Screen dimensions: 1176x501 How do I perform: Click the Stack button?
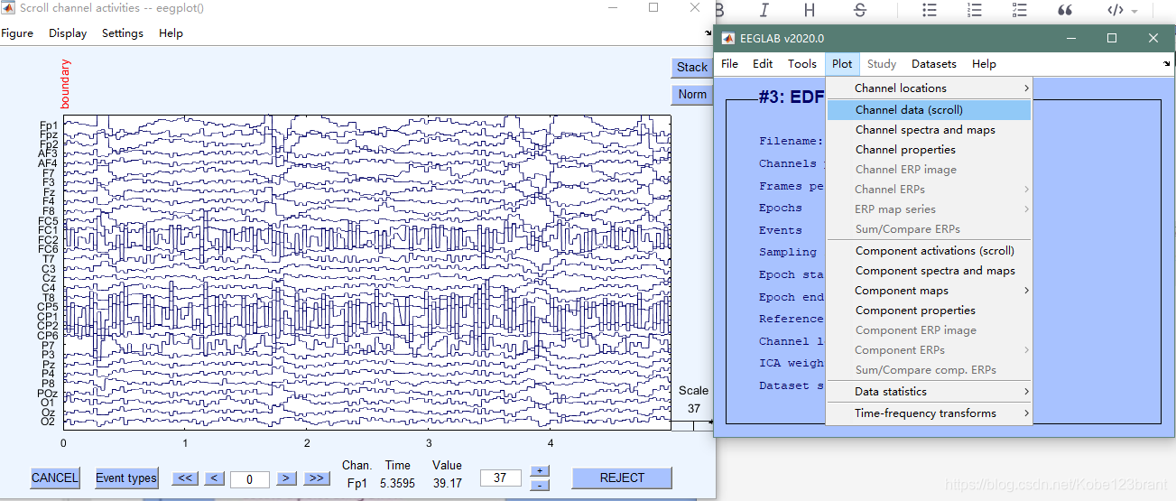(692, 67)
